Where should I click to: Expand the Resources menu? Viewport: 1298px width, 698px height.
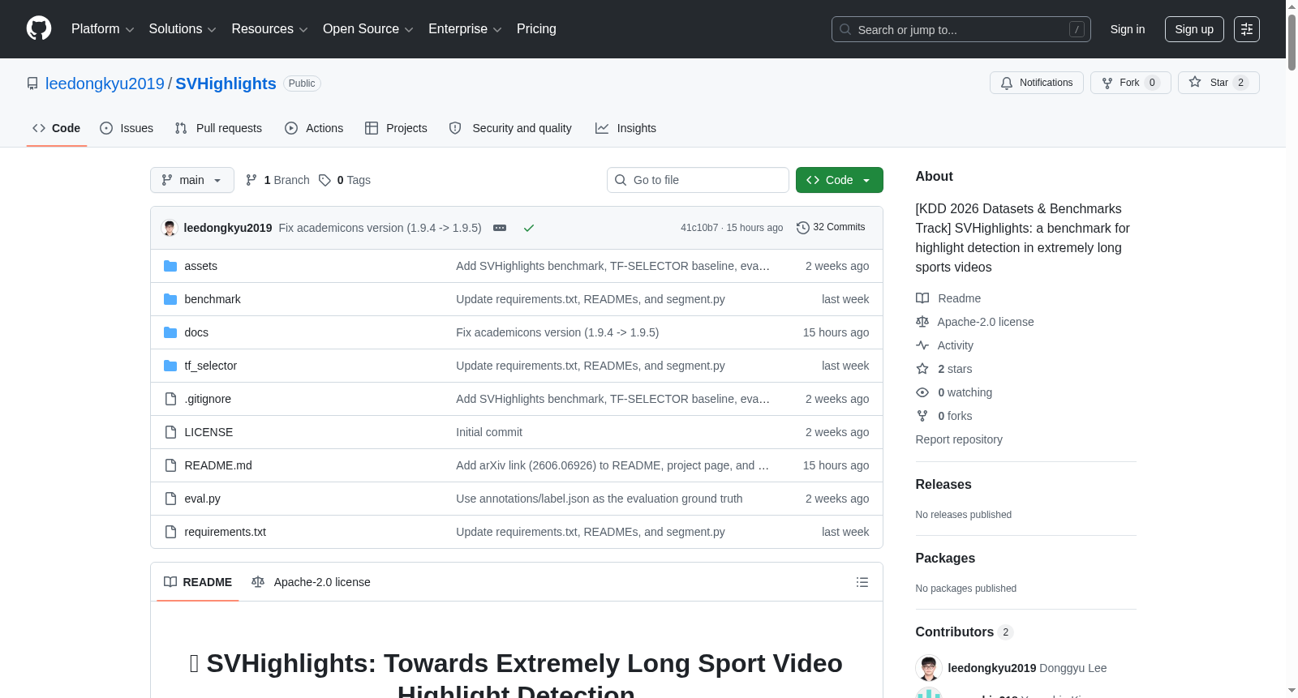pos(269,29)
